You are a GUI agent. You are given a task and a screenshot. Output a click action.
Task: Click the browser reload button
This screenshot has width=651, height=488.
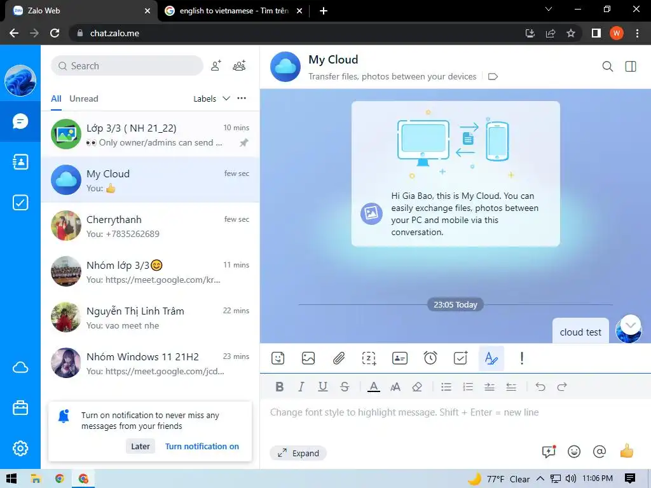pos(55,33)
